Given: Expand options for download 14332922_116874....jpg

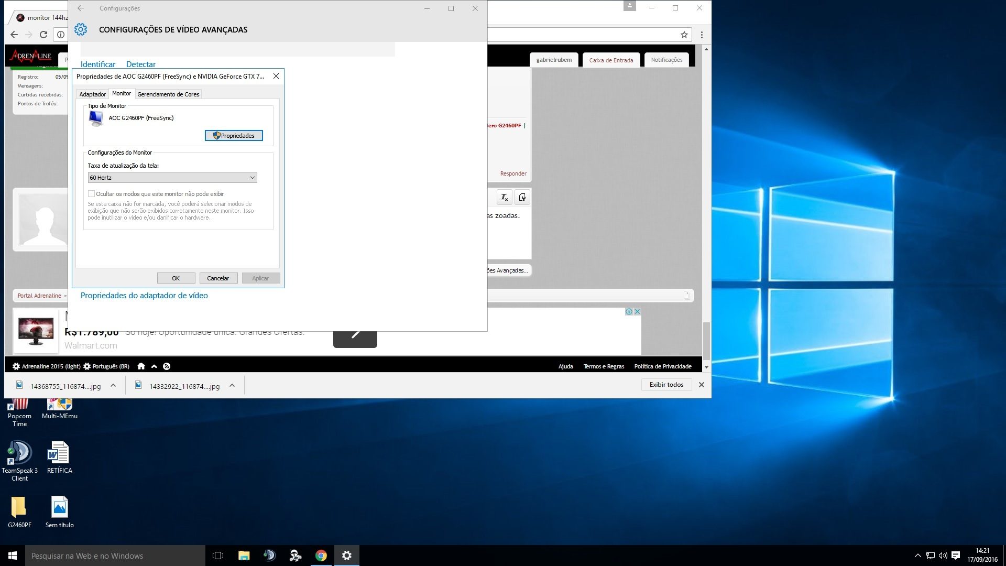Looking at the screenshot, I should tap(232, 386).
